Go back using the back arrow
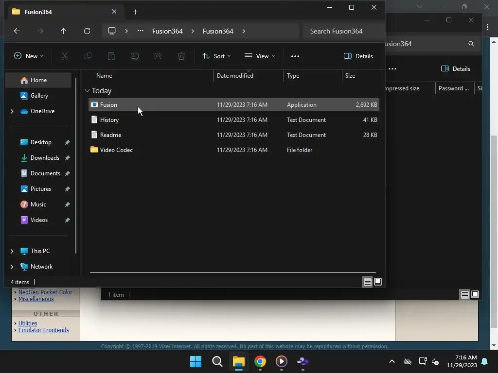The image size is (498, 373). tap(17, 31)
